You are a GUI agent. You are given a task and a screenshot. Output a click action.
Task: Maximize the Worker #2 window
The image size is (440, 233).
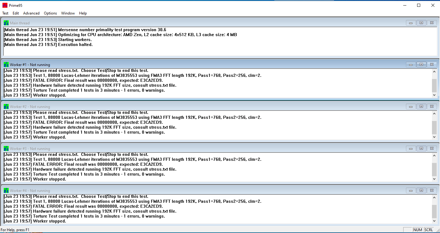(421, 106)
